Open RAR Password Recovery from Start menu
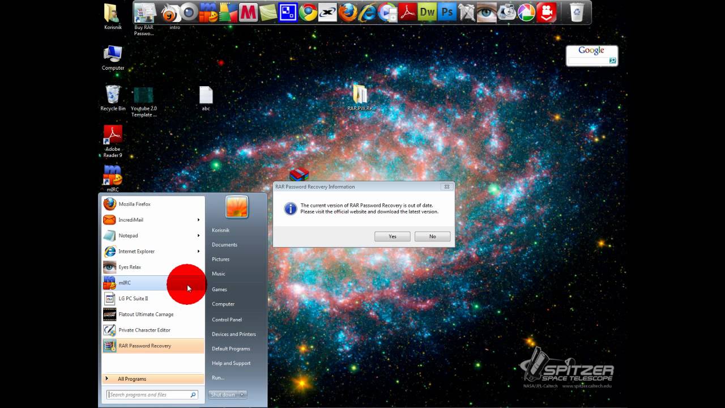The image size is (725, 408). [x=153, y=346]
